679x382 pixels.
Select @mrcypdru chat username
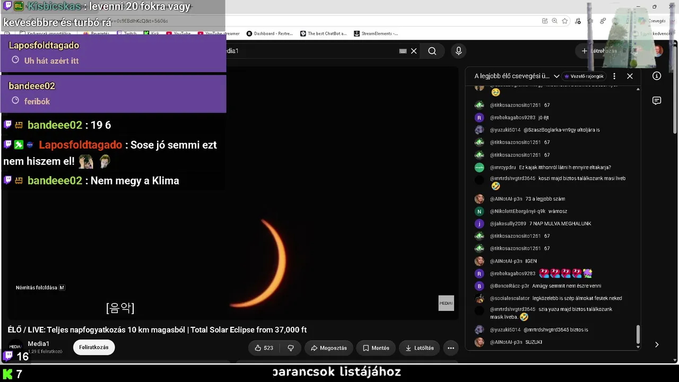503,168
